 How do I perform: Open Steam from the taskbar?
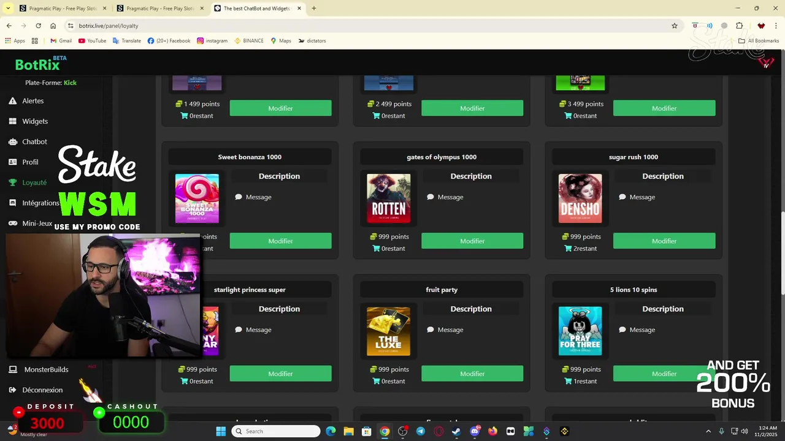(456, 431)
